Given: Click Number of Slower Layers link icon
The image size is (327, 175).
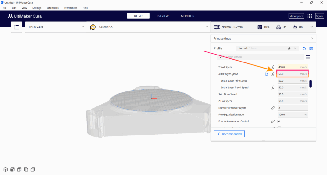Looking at the screenshot, I should coord(273,108).
